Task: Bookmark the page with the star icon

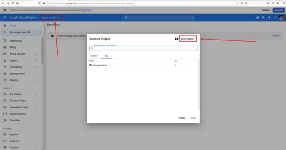Action: click(246, 3)
